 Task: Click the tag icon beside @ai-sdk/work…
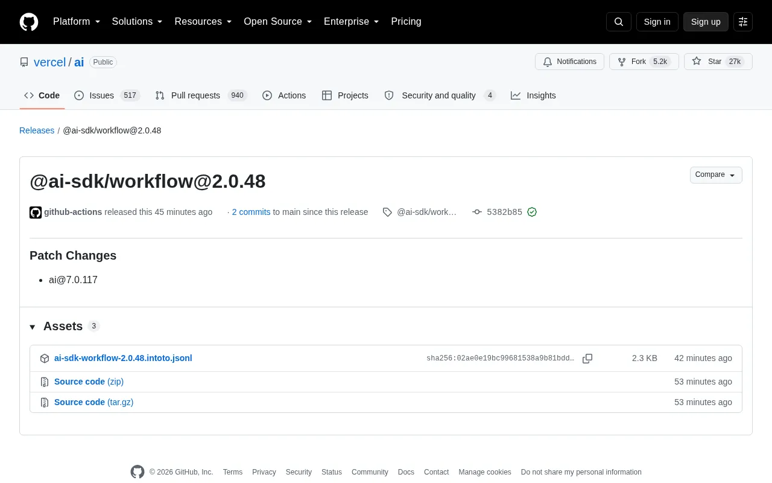387,212
